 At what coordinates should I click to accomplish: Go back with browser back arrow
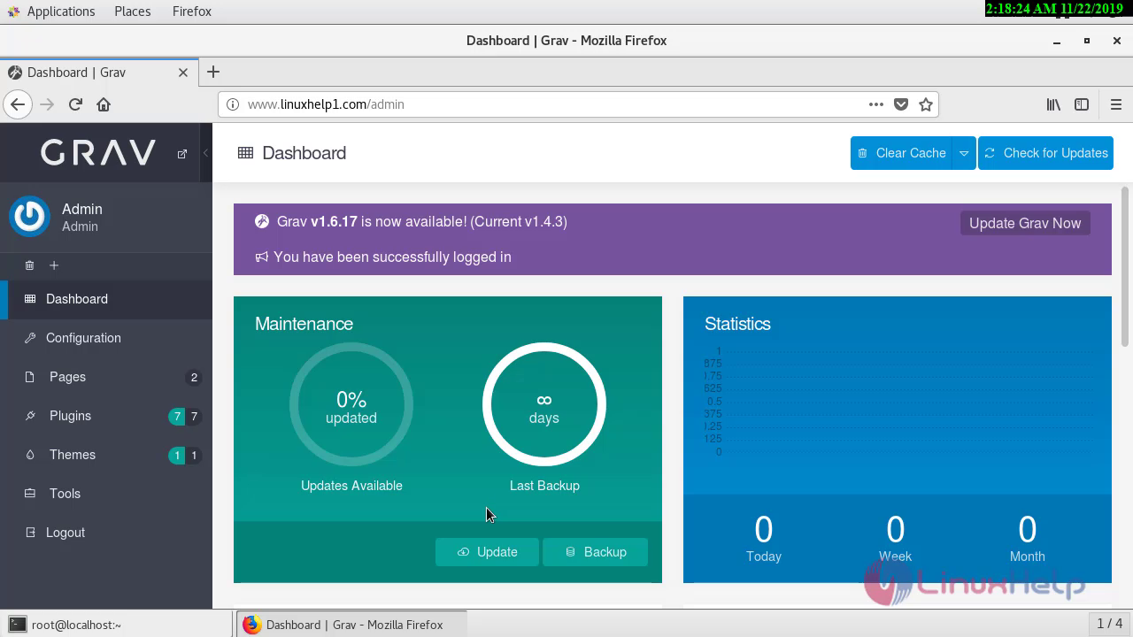tap(18, 104)
